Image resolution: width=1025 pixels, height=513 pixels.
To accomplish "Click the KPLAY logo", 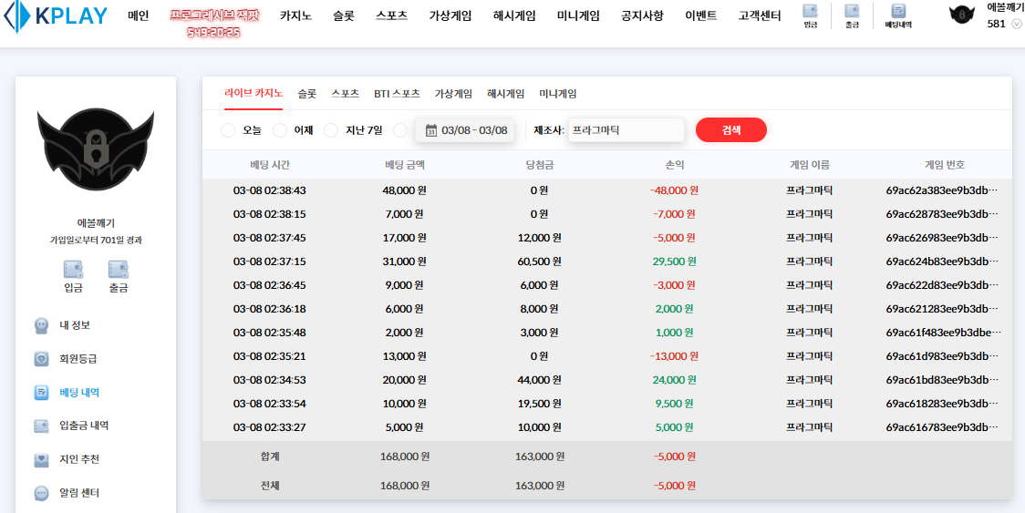I will tap(57, 15).
